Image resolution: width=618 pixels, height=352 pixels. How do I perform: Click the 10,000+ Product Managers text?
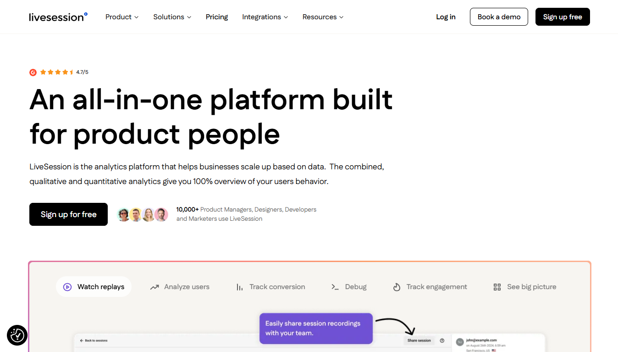pyautogui.click(x=246, y=214)
